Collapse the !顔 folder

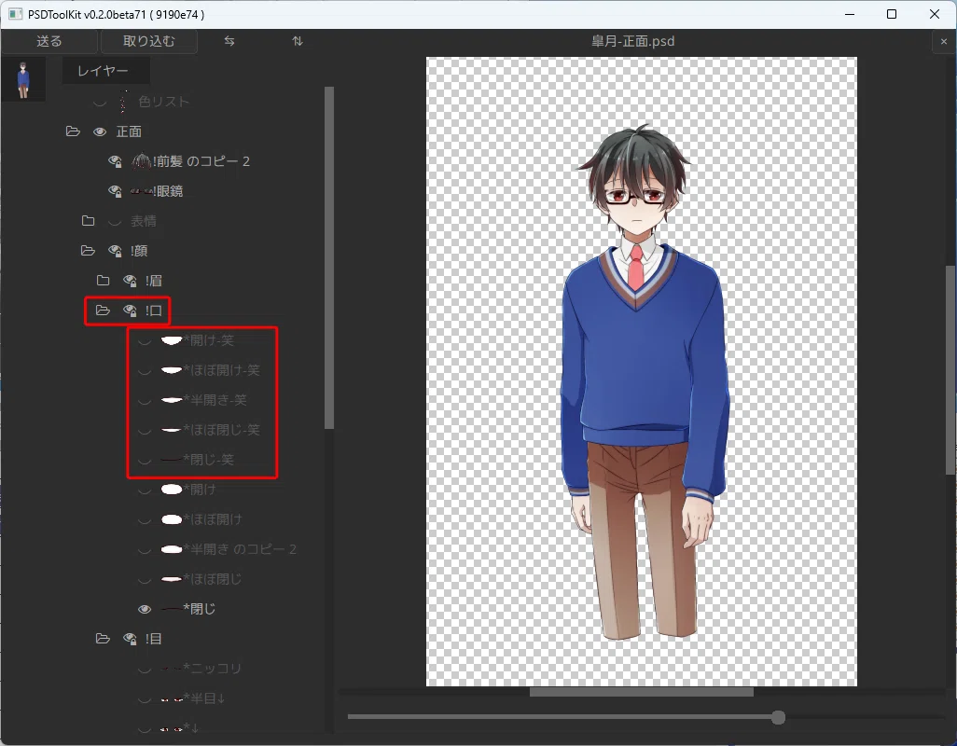88,251
